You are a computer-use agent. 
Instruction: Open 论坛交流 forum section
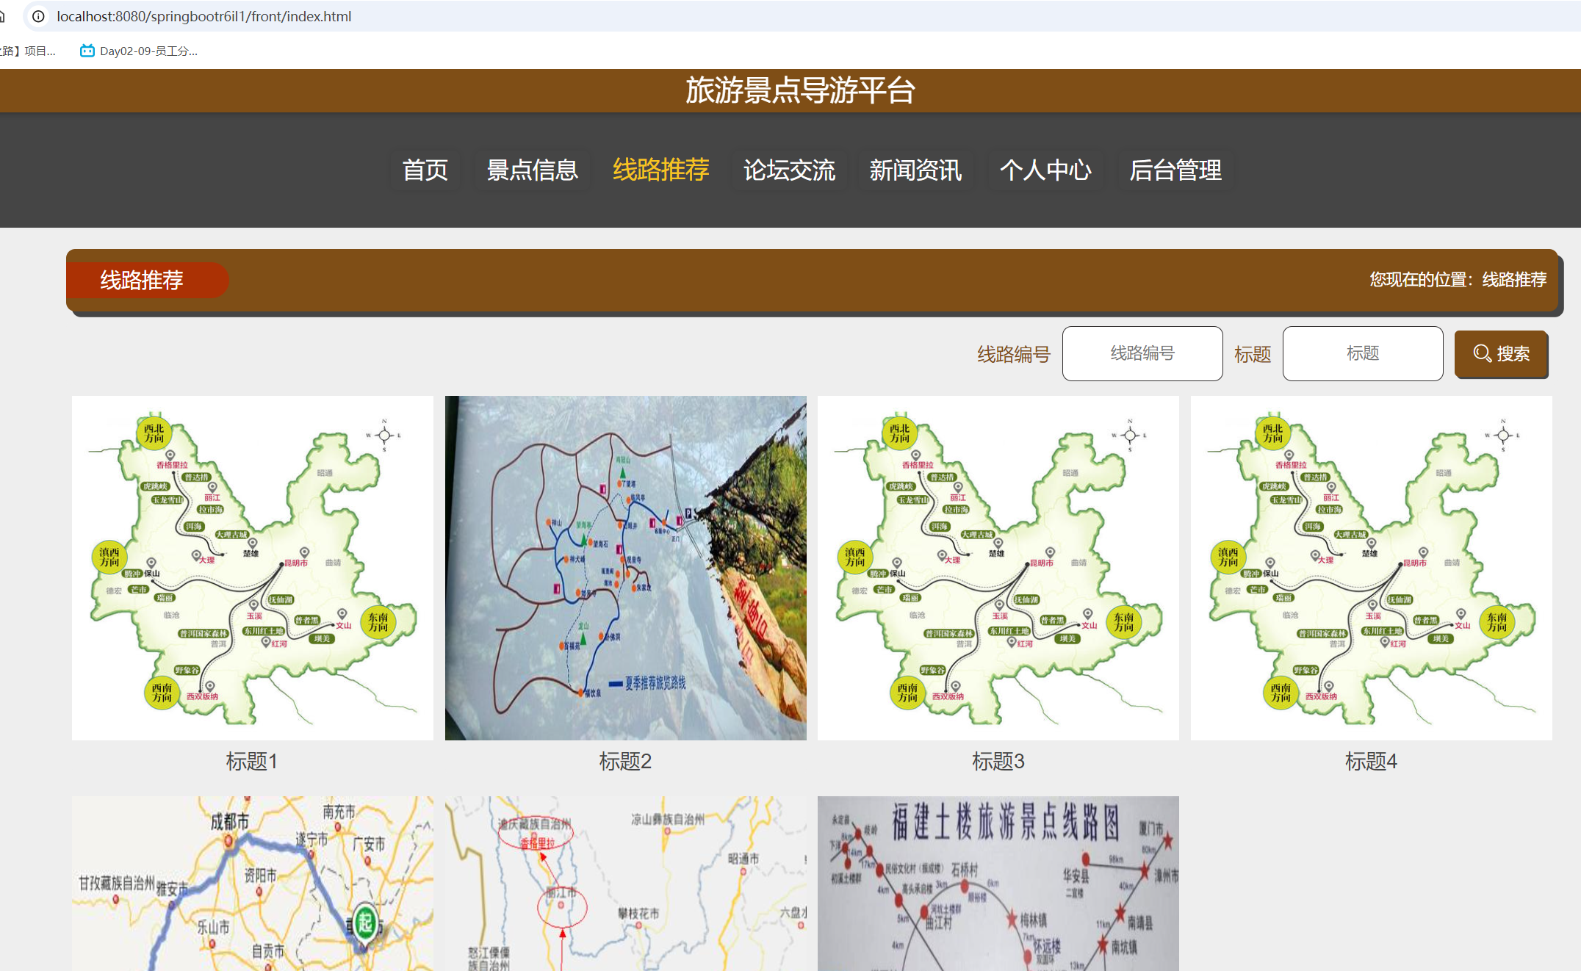[x=788, y=170]
